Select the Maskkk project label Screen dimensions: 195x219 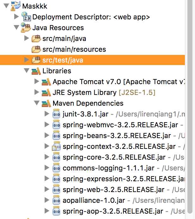[x=35, y=6]
